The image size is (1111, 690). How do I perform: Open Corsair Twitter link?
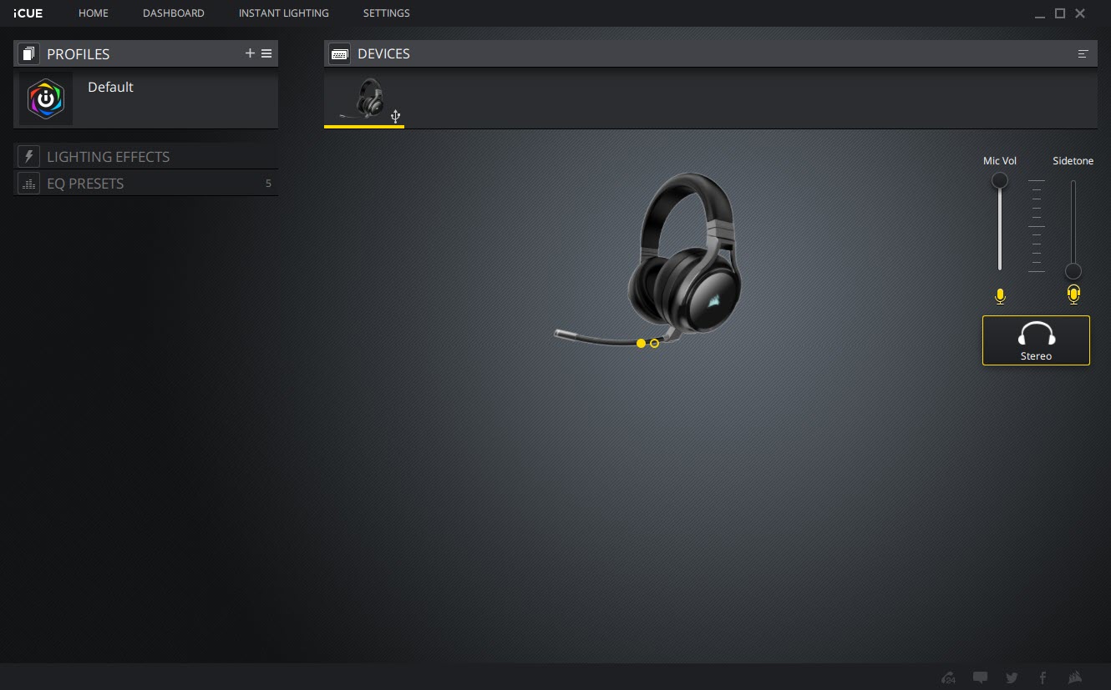(1012, 677)
